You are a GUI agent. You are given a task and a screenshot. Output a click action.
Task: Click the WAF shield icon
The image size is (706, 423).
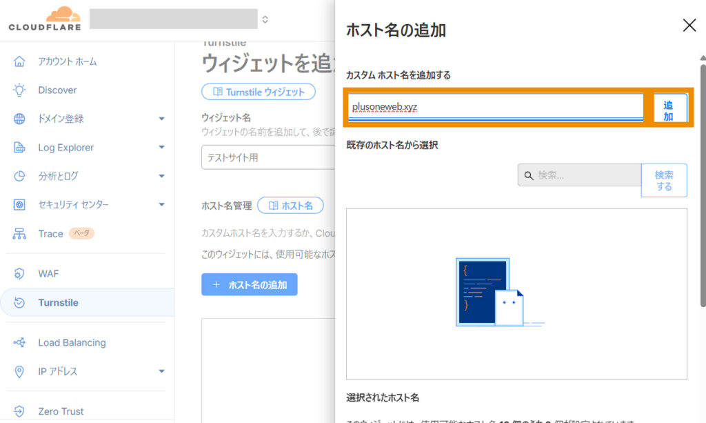coord(19,274)
